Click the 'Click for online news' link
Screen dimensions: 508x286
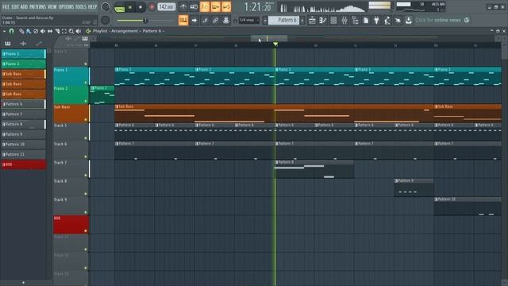coord(437,20)
